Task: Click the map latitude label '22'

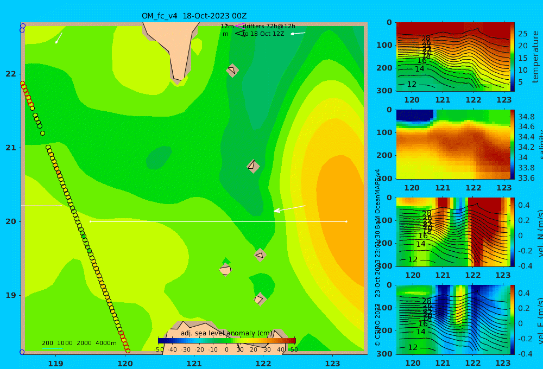Action: 11,74
